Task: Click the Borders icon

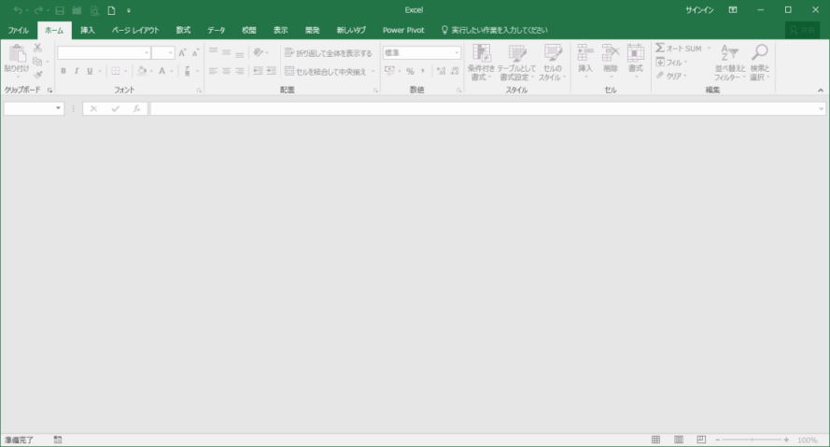Action: (x=116, y=71)
